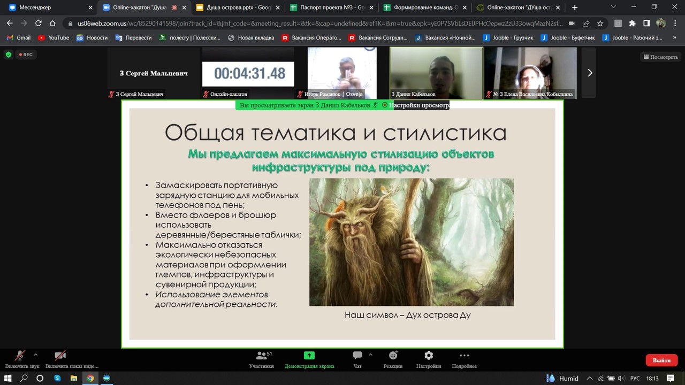
Task: Open Chrome profile avatar
Action: [661, 24]
